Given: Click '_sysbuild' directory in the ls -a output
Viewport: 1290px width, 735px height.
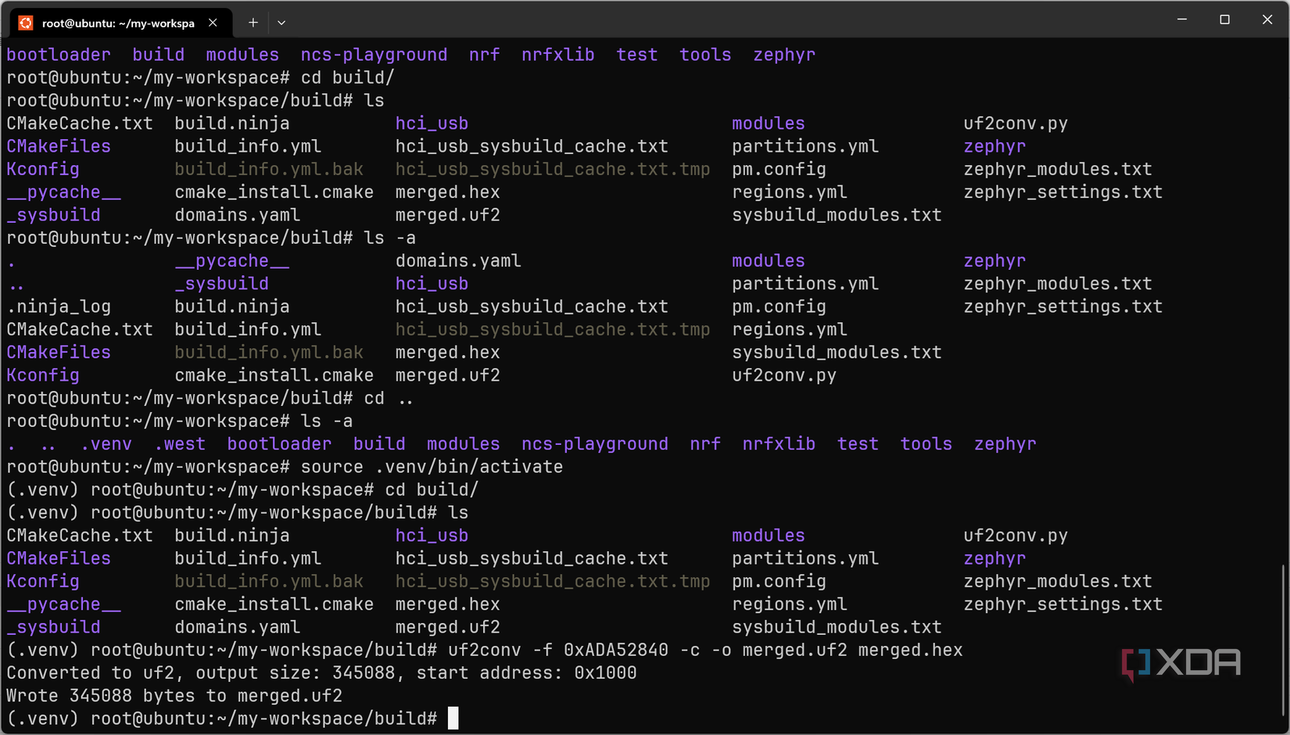Looking at the screenshot, I should 221,284.
